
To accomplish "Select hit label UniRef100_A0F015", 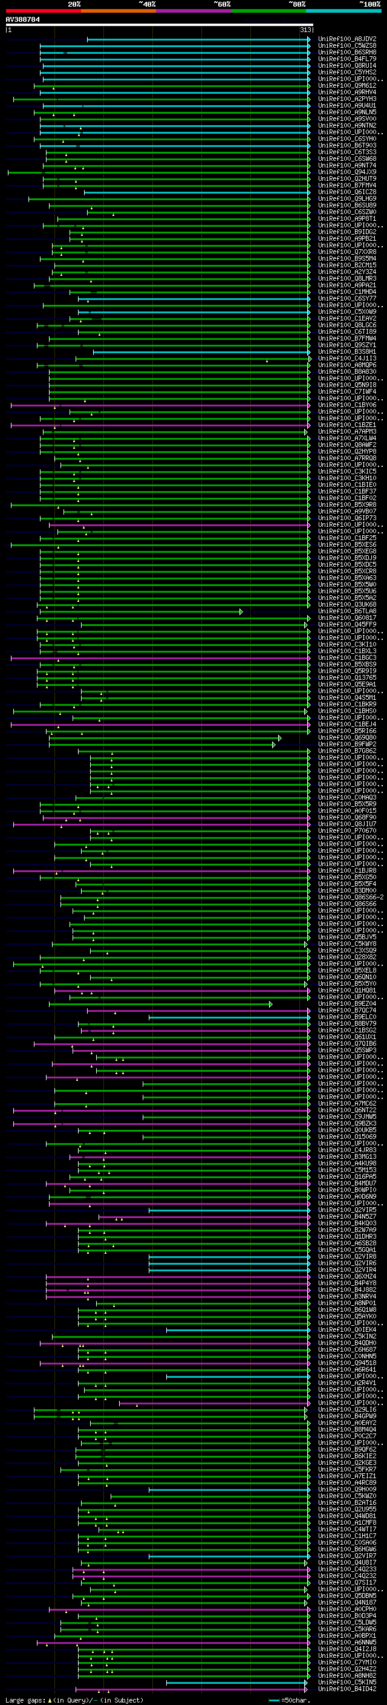I will pyautogui.click(x=347, y=811).
